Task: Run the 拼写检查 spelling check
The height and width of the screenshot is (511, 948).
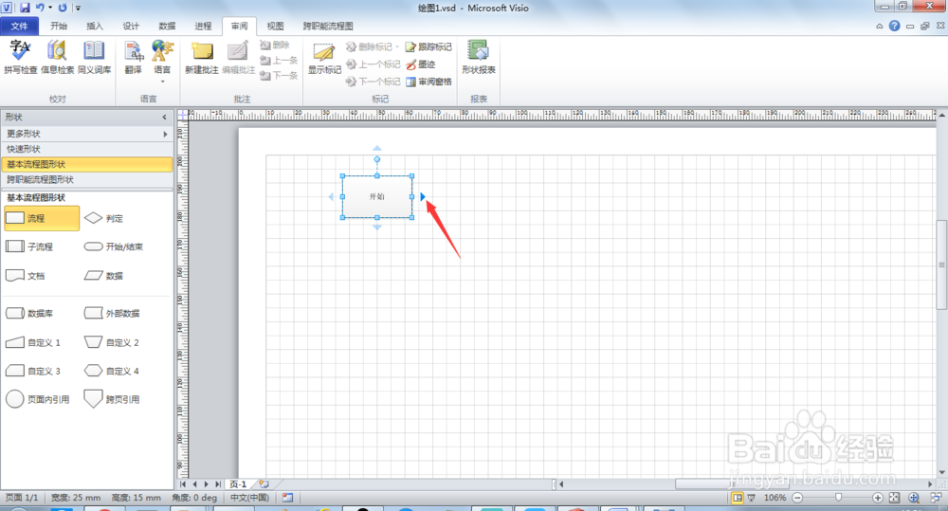Action: 21,58
